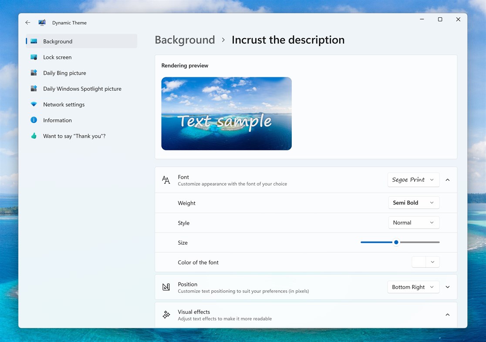This screenshot has width=486, height=342.
Task: Select the Network settings diamond icon
Action: 34,104
